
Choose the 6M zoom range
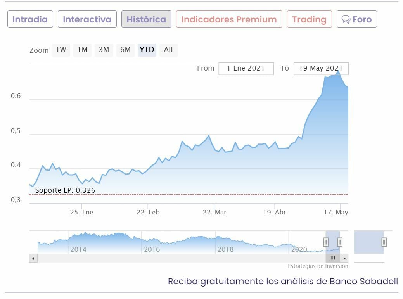pyautogui.click(x=125, y=50)
